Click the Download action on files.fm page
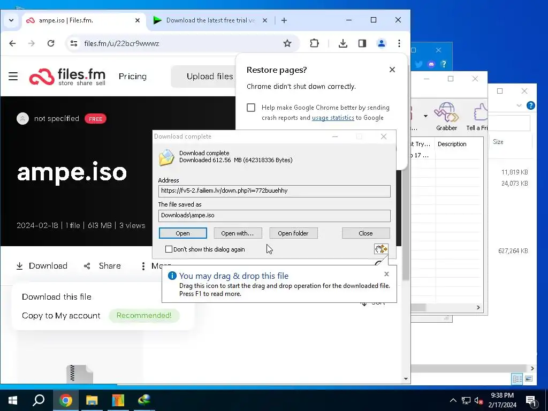The width and height of the screenshot is (548, 411). (x=42, y=266)
